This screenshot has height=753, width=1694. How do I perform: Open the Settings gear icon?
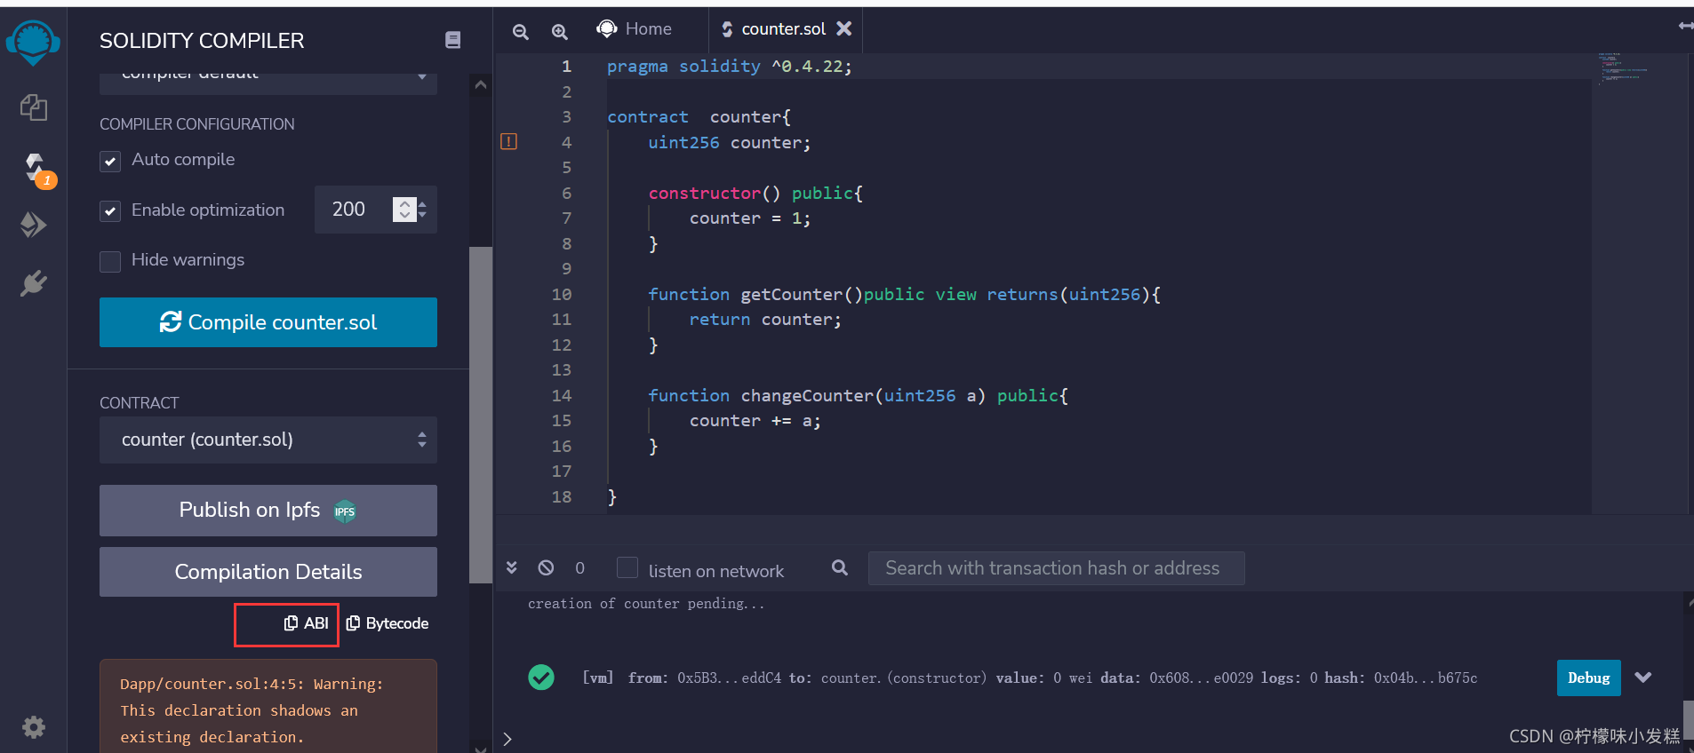tap(34, 727)
